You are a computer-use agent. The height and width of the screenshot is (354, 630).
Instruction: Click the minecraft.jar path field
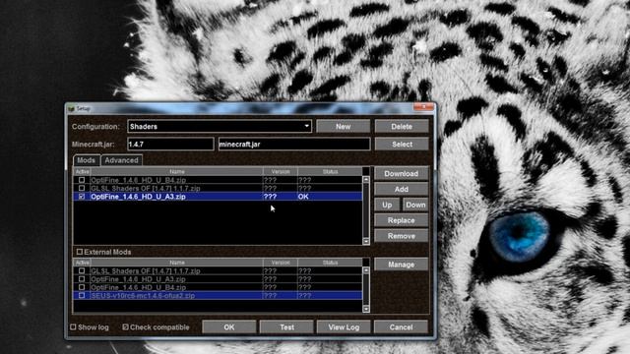(294, 145)
